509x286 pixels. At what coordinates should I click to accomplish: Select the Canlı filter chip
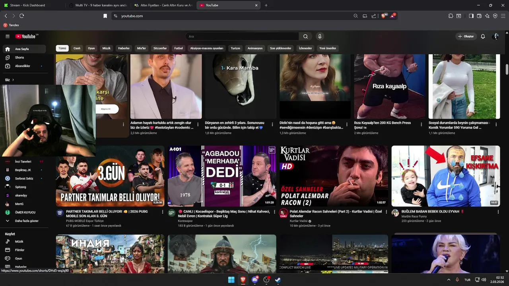(77, 48)
